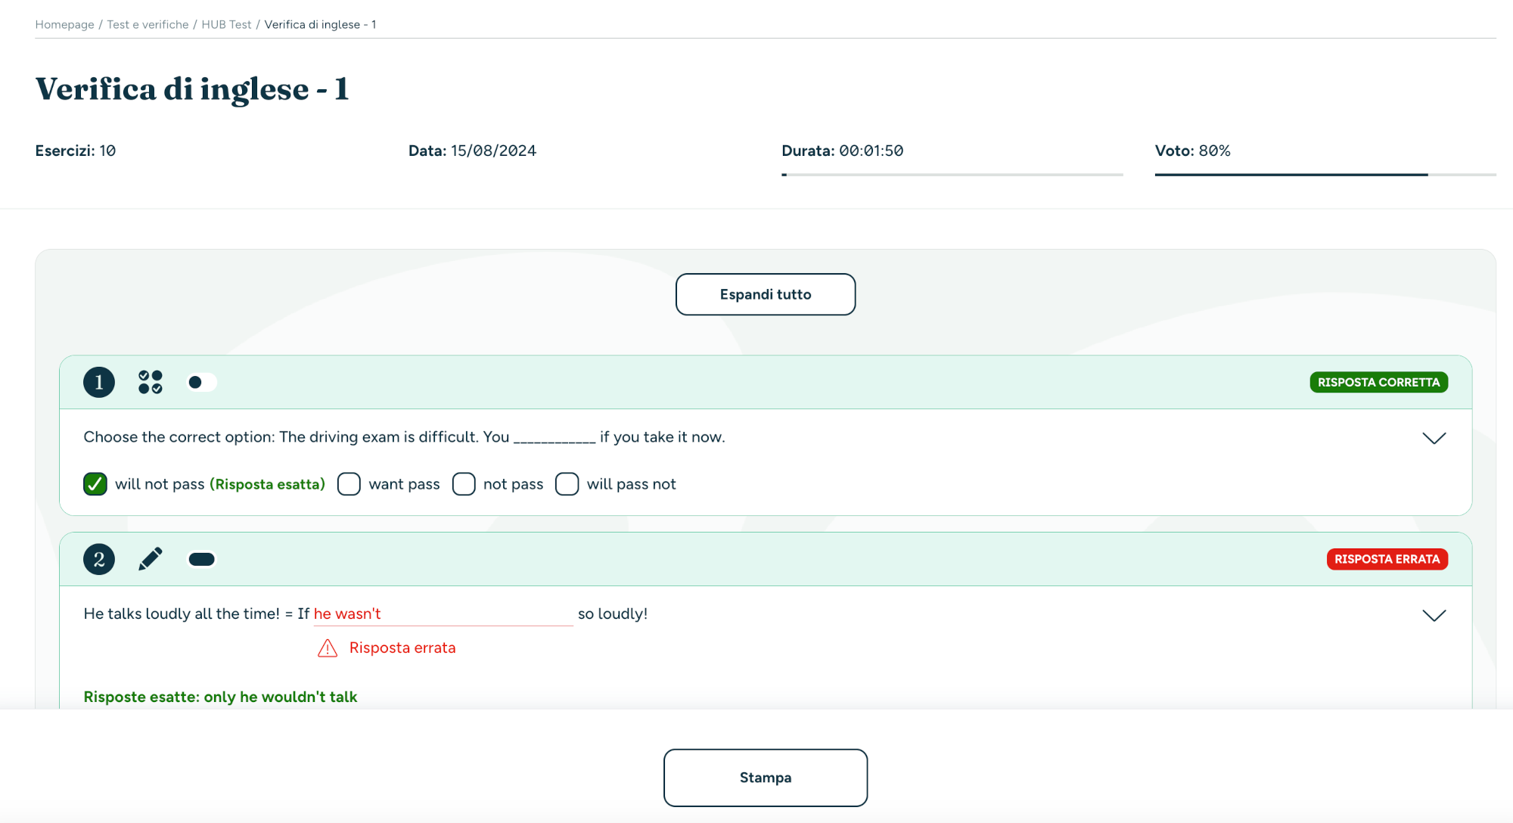The height and width of the screenshot is (823, 1513).
Task: Click the Espandi tutto button
Action: [766, 294]
